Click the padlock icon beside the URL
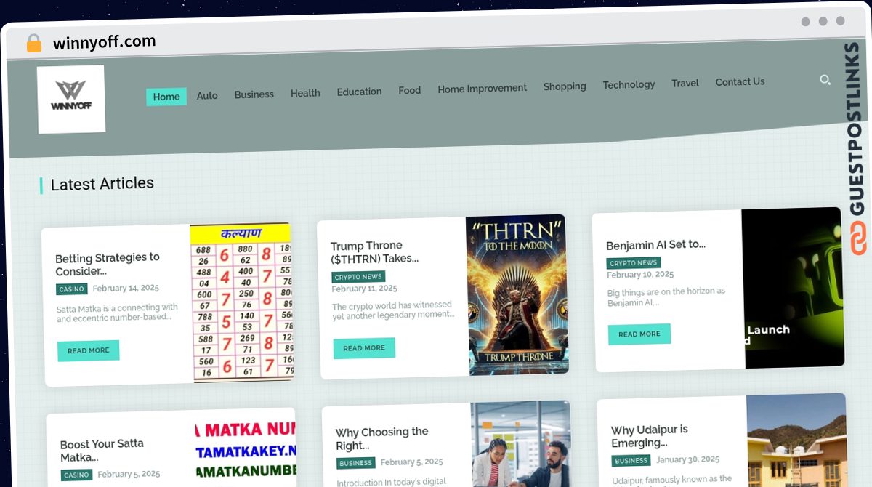Screen dimensions: 872x487 point(34,43)
